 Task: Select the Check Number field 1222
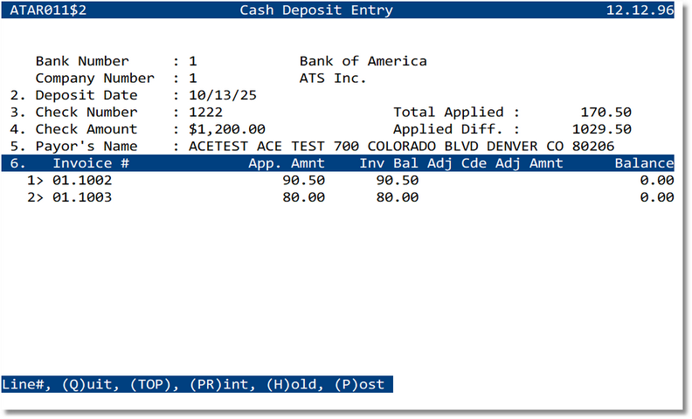tap(205, 113)
